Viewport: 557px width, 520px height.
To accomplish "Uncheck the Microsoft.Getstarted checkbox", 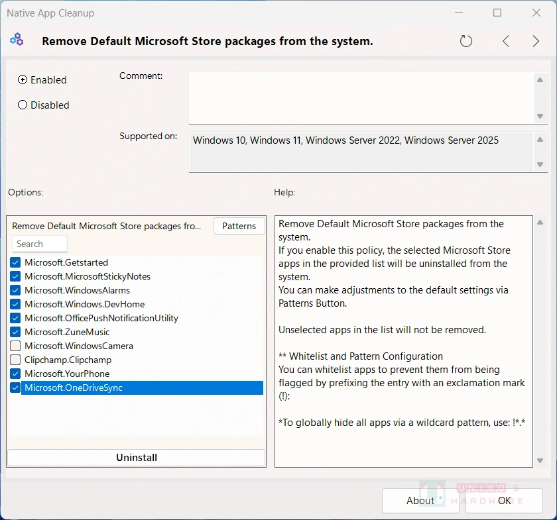I will 15,263.
